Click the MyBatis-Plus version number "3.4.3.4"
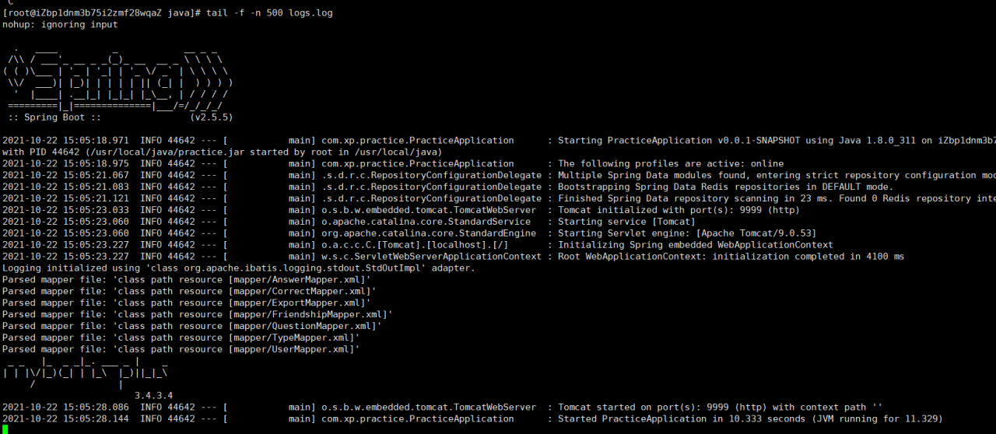The height and width of the screenshot is (434, 996). [153, 395]
